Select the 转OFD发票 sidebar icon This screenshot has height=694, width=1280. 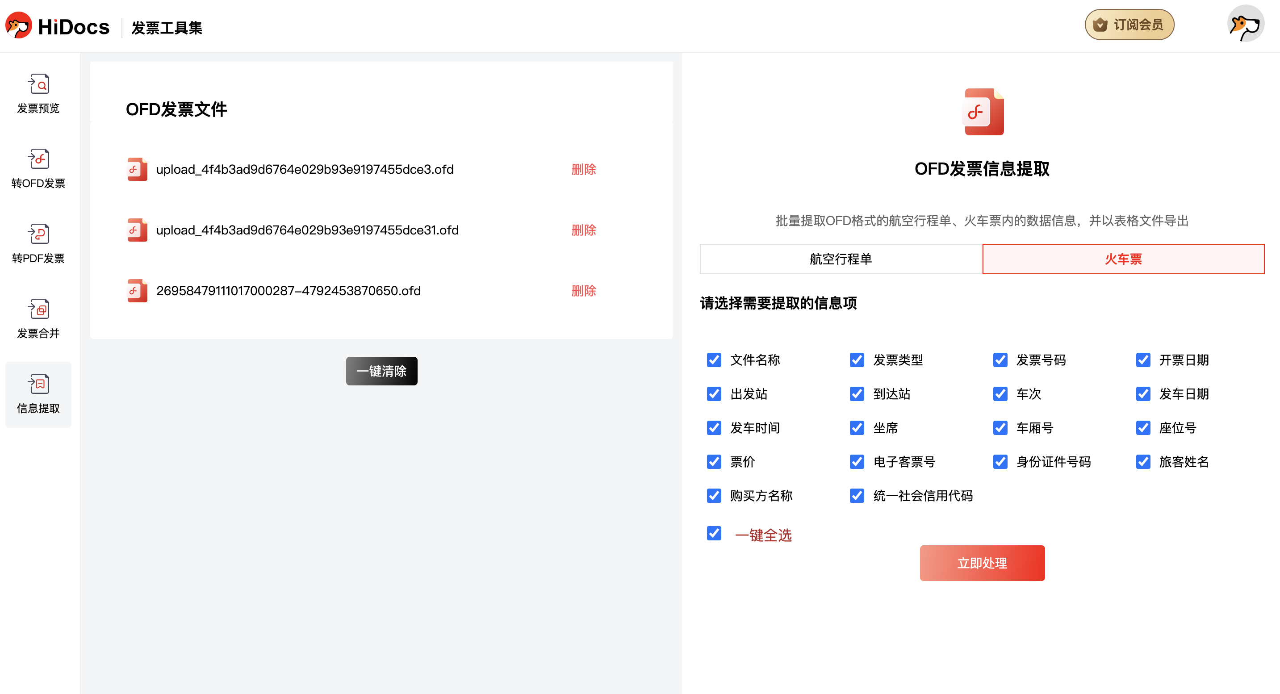[x=38, y=159]
